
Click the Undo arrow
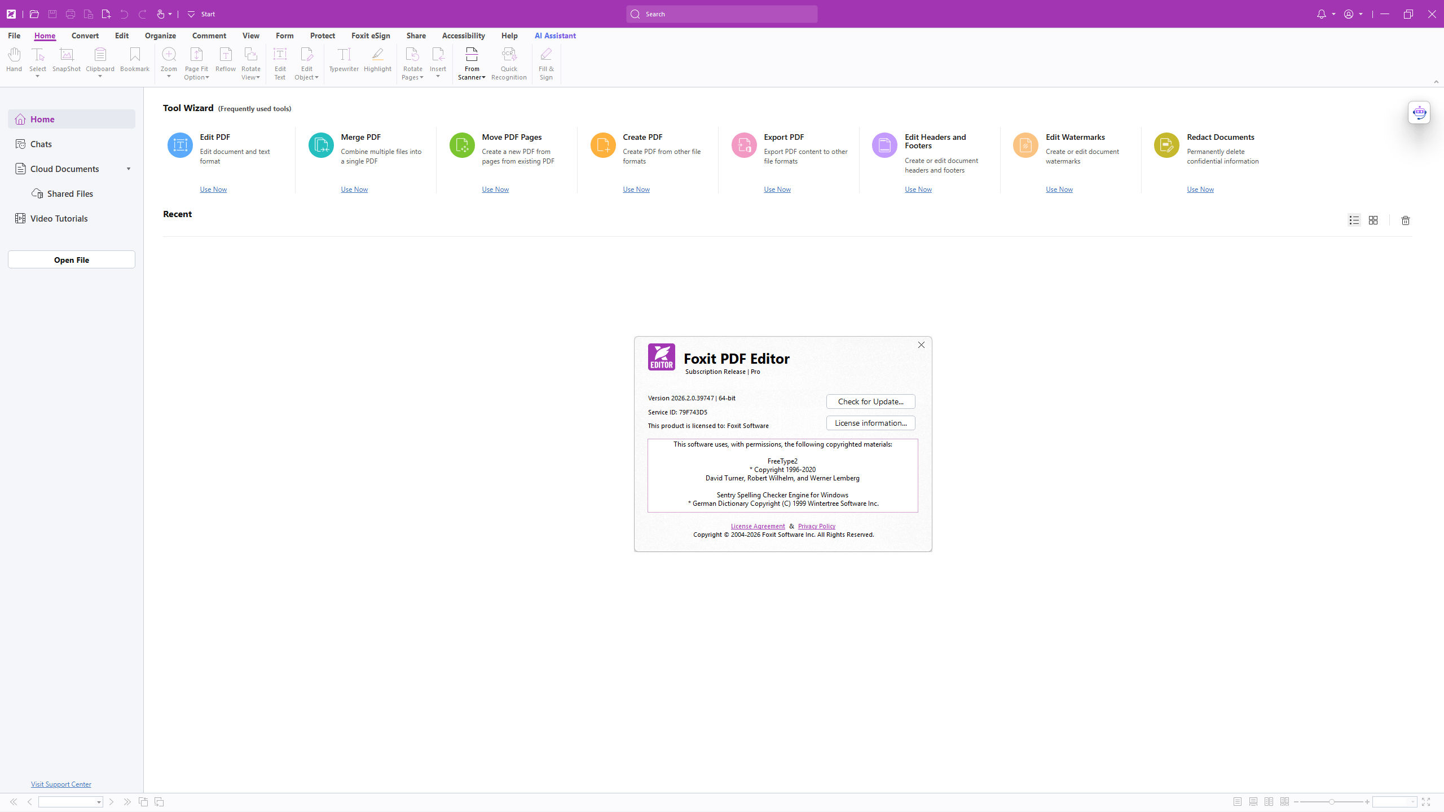pyautogui.click(x=124, y=14)
